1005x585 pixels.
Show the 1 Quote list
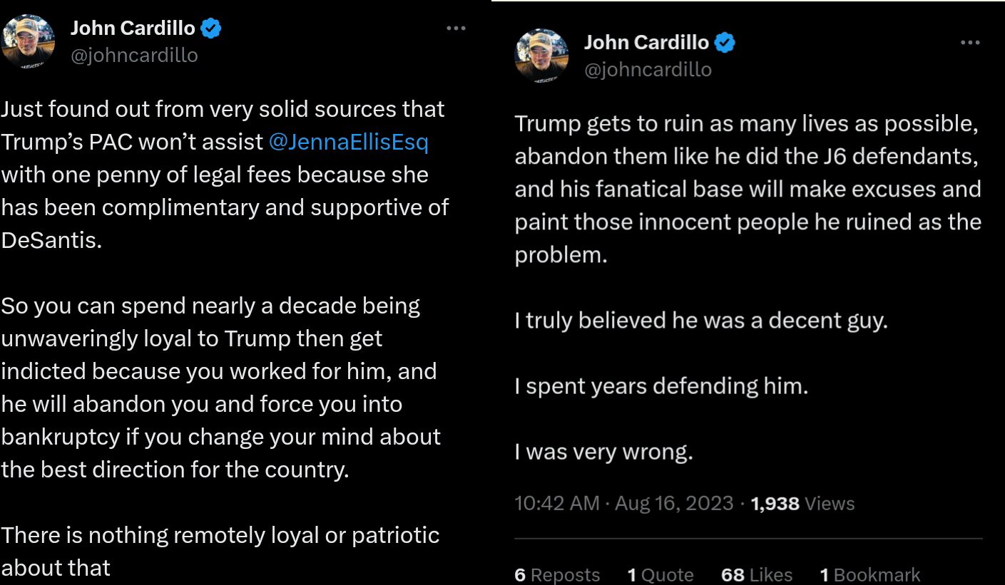660,575
